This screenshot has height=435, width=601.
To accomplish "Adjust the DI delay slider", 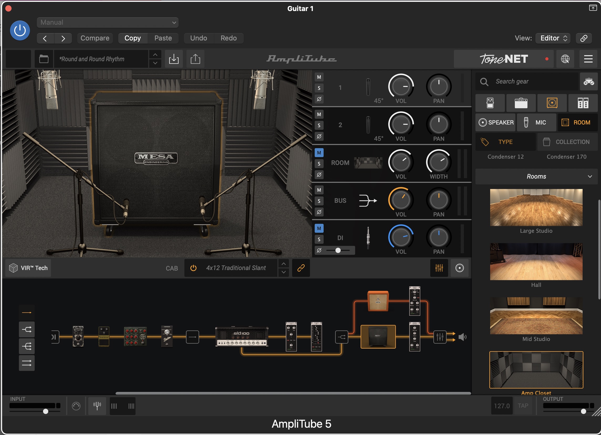I will (x=338, y=250).
